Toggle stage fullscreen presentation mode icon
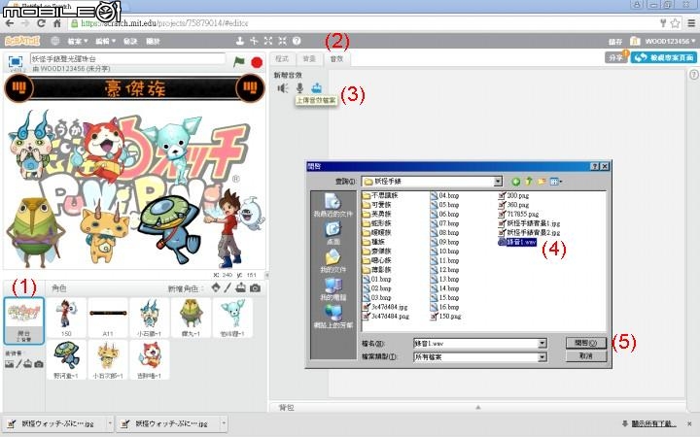700x437 pixels. (16, 61)
